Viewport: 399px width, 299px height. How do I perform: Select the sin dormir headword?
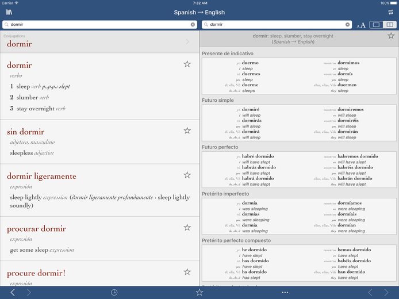coord(25,132)
